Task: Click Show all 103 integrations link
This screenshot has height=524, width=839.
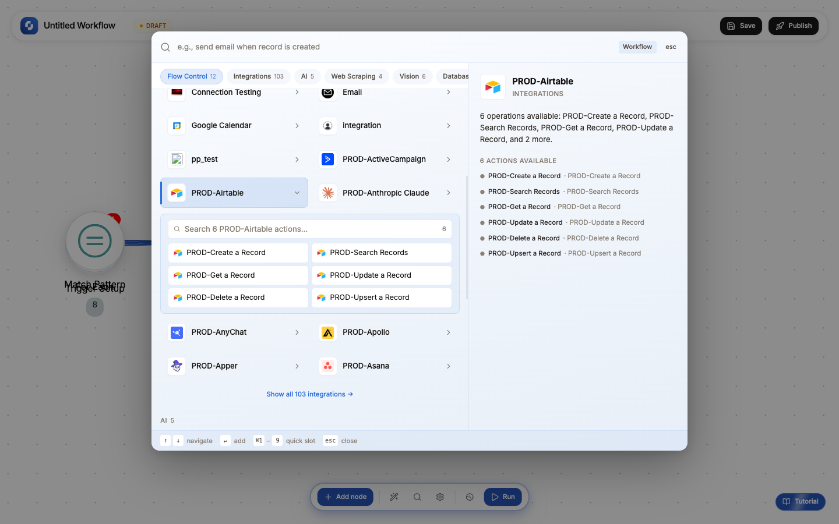Action: [x=310, y=394]
